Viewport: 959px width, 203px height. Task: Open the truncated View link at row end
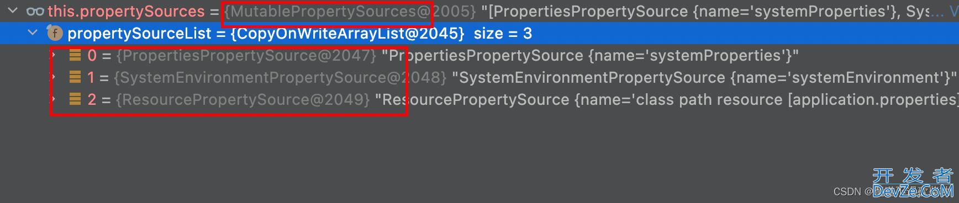[x=953, y=11]
